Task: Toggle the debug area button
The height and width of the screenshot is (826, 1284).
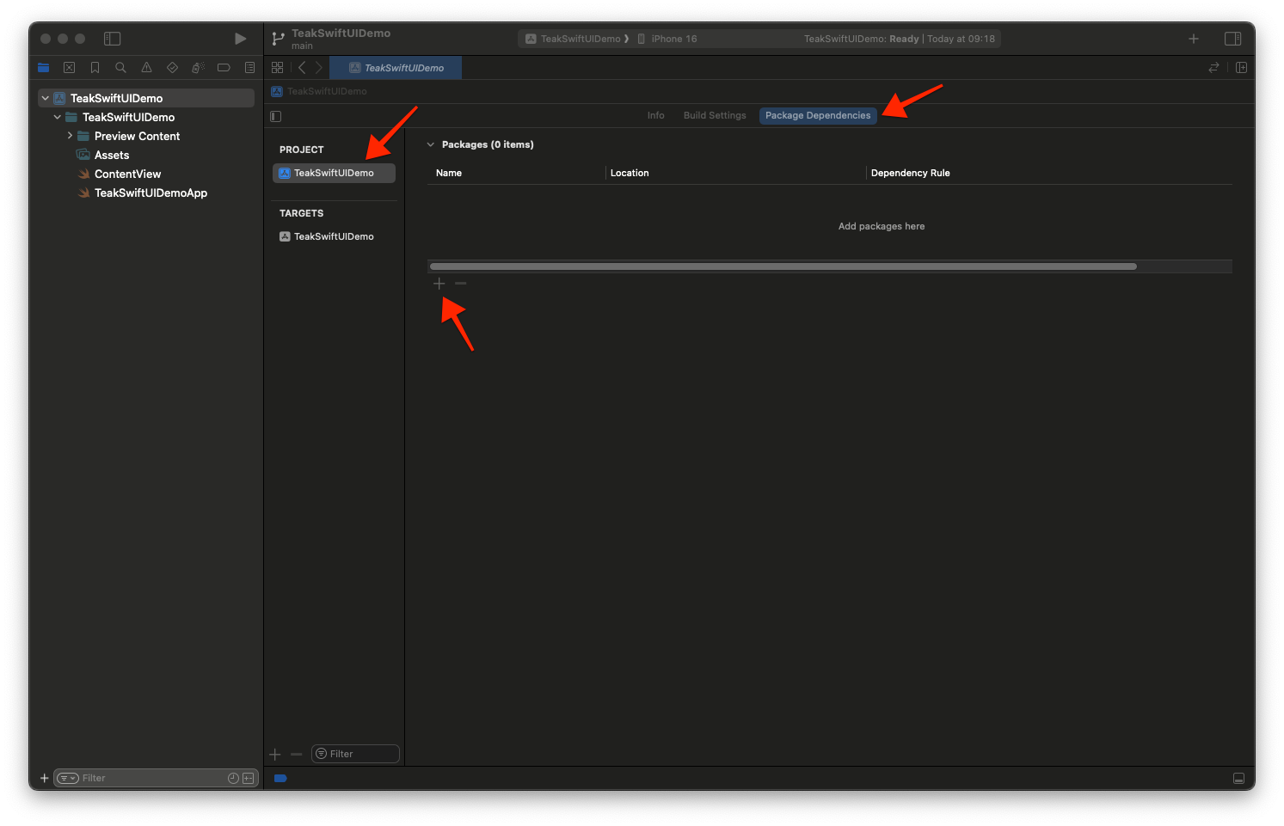Action: click(x=1238, y=778)
